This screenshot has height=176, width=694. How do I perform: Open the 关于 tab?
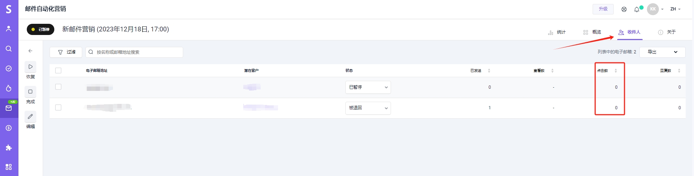pos(667,32)
